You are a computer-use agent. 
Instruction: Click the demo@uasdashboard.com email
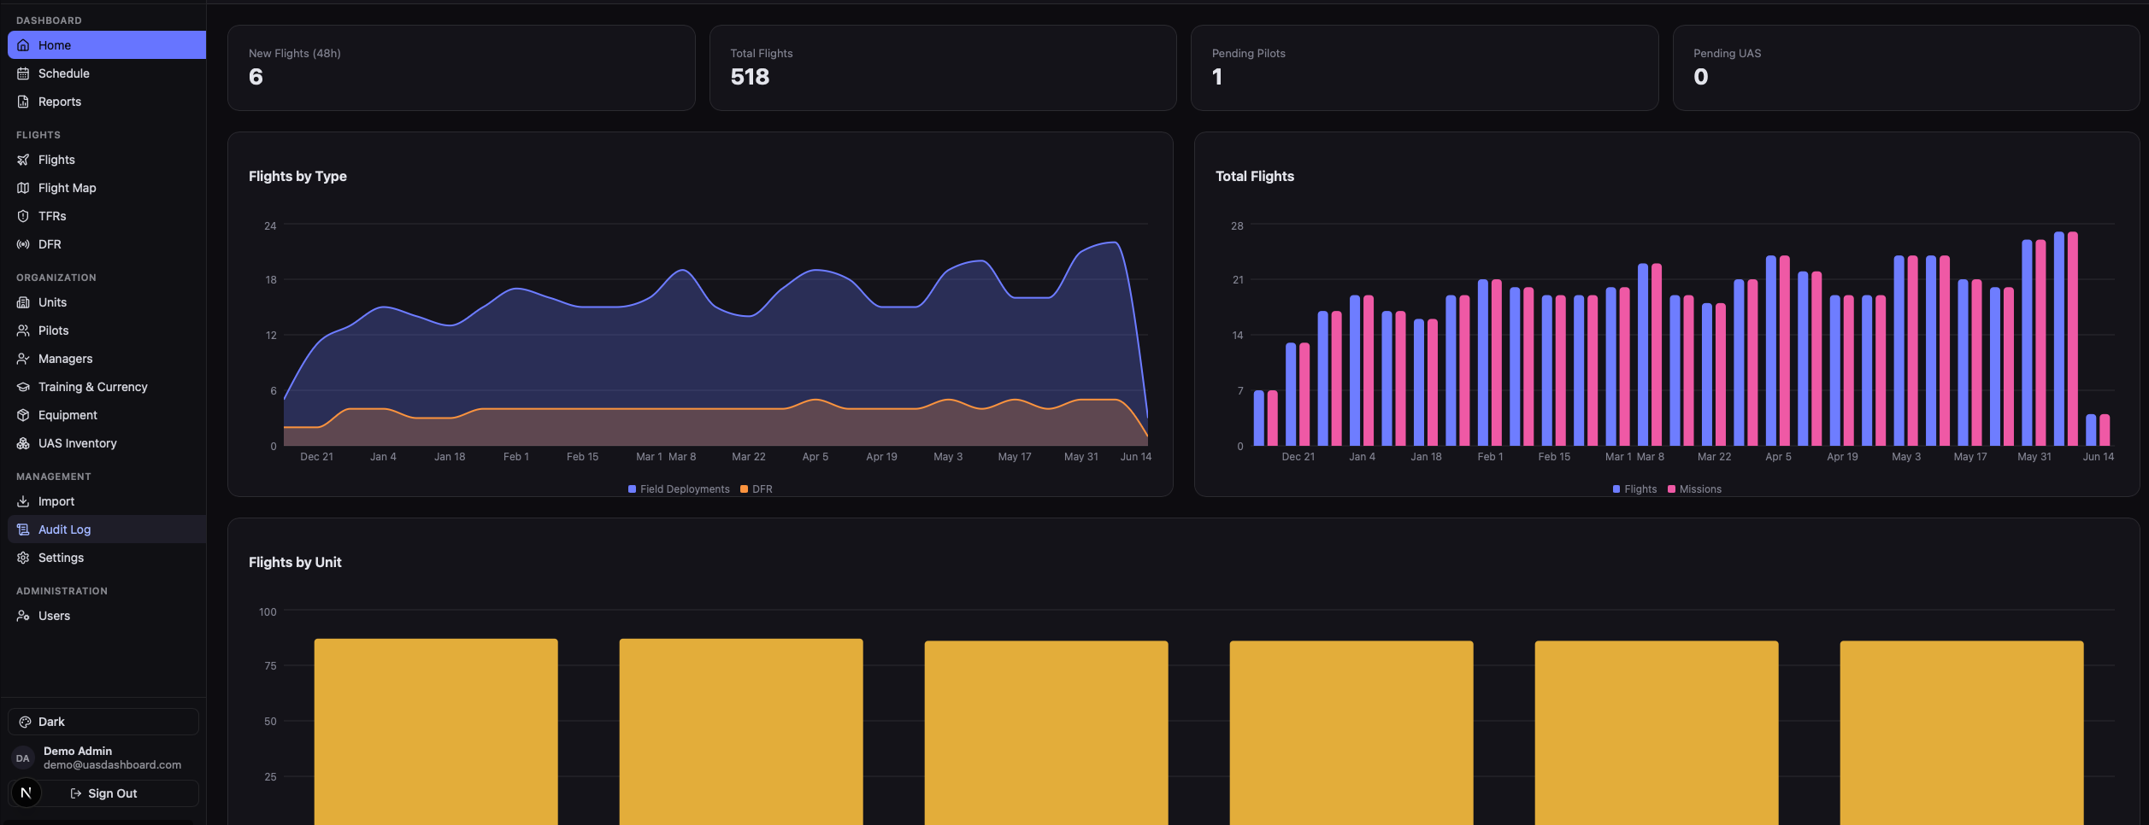[112, 765]
